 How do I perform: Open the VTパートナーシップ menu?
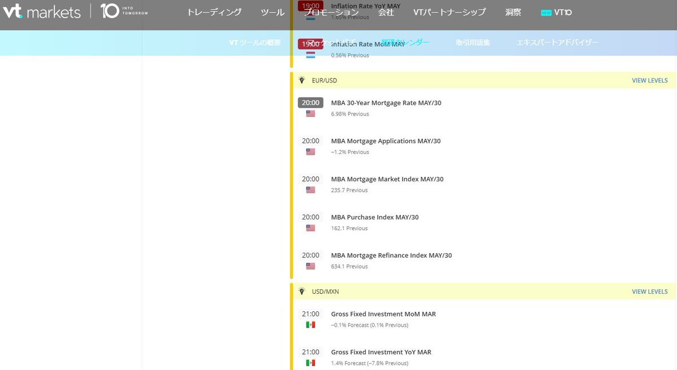click(x=449, y=12)
